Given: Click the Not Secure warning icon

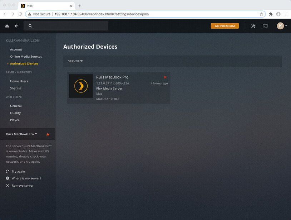Looking at the screenshot, I should (x=30, y=14).
